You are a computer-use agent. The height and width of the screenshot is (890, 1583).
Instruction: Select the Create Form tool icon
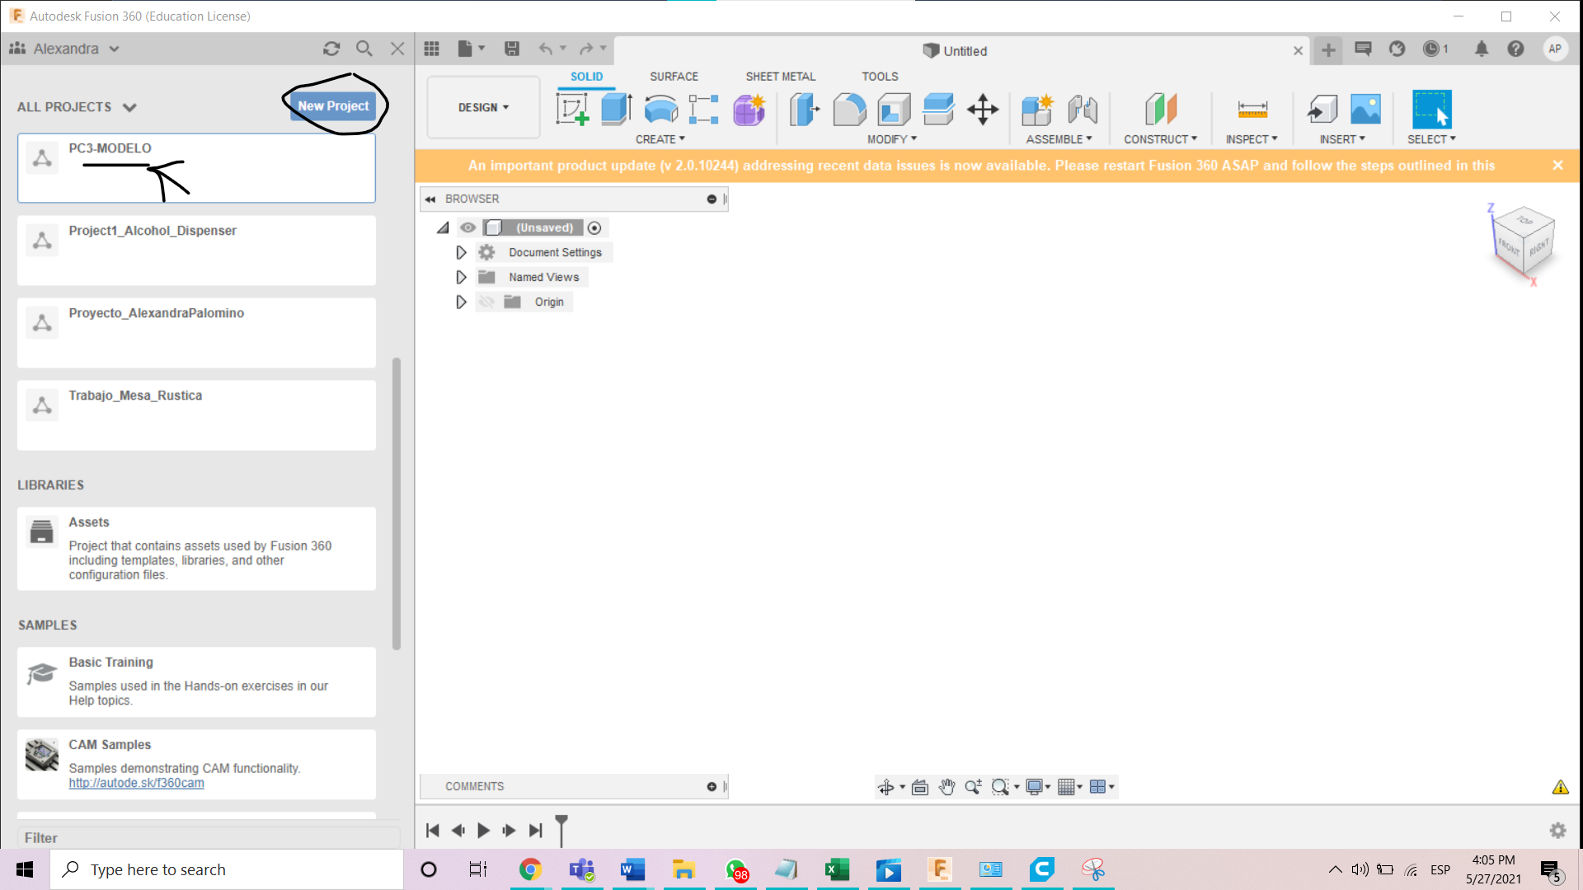pyautogui.click(x=749, y=109)
